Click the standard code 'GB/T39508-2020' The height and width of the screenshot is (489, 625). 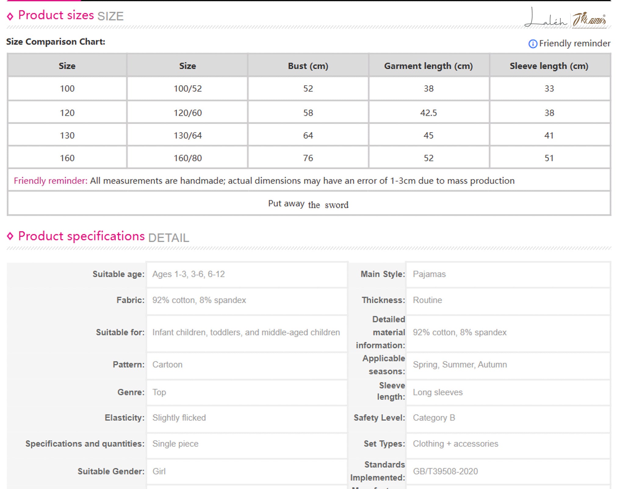tap(446, 471)
